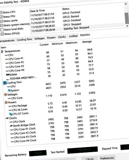Select the Temperatures tree group label
Screen dimensions: 129x160
point(12,51)
